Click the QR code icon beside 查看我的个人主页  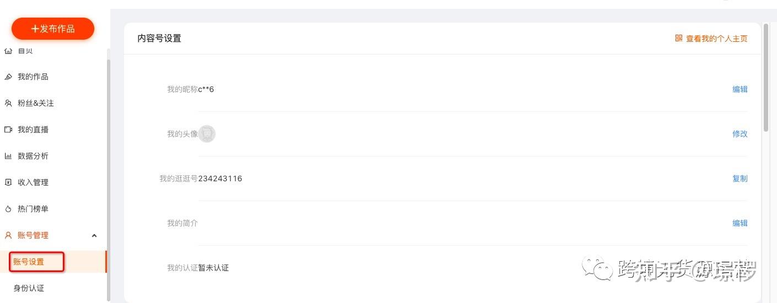679,39
